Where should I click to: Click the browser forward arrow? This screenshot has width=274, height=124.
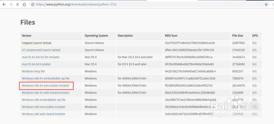click(11, 5)
